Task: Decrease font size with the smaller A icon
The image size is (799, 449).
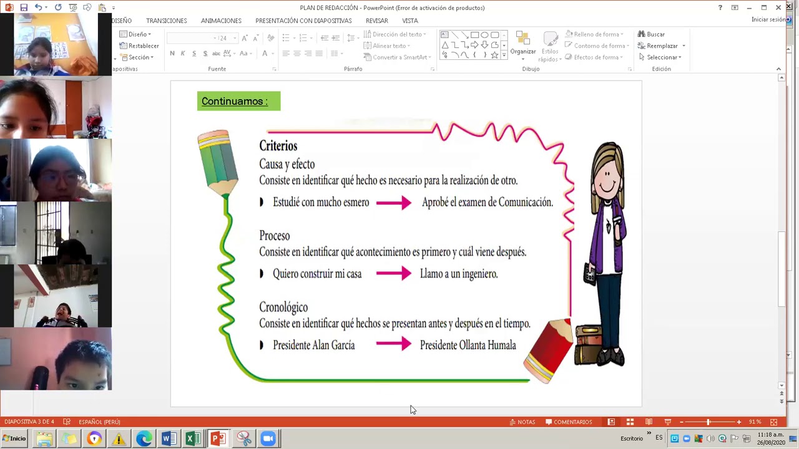Action: click(255, 38)
